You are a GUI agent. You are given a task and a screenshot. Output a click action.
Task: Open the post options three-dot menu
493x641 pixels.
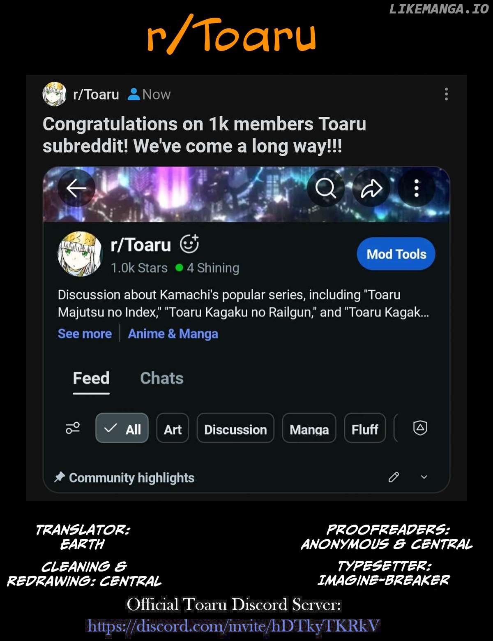click(446, 94)
